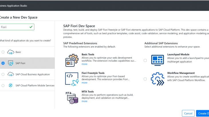Open 'more' link under Fiori Freestyle Tools

pos(84,82)
